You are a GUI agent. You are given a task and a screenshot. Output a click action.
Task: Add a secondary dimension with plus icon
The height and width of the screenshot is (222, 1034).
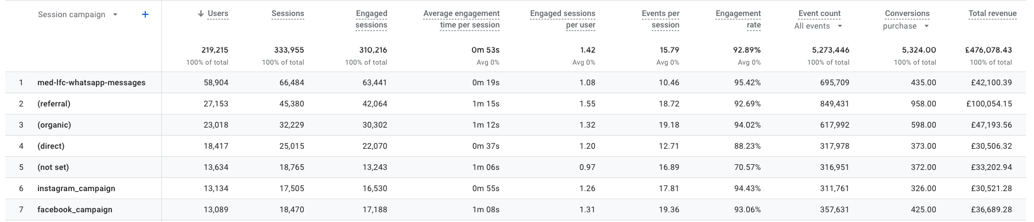coord(145,14)
